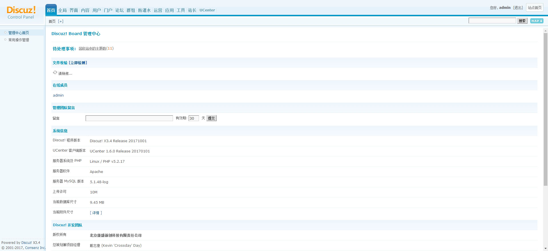Click the 退出 logout link
Screen dimensions: 548x251
point(518,8)
